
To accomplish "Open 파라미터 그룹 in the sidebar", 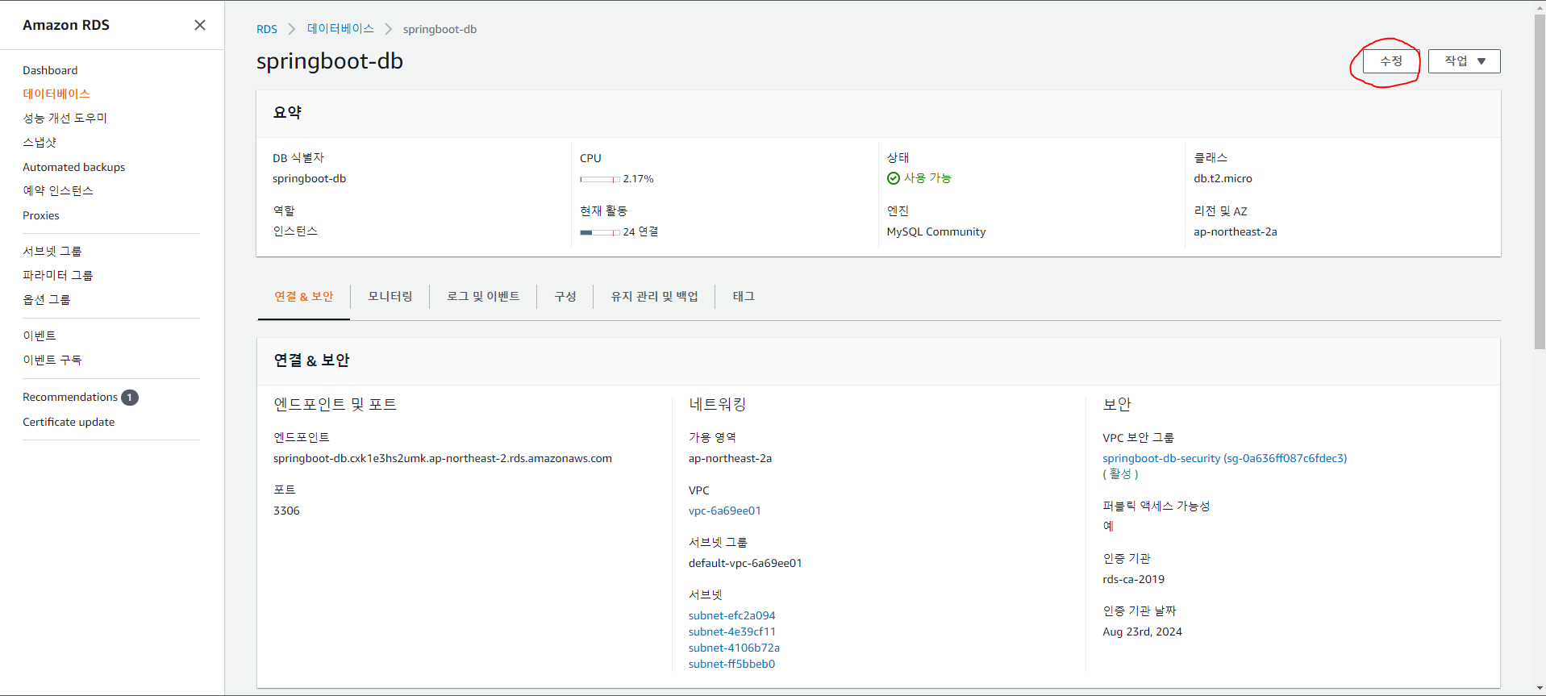I will pyautogui.click(x=58, y=276).
